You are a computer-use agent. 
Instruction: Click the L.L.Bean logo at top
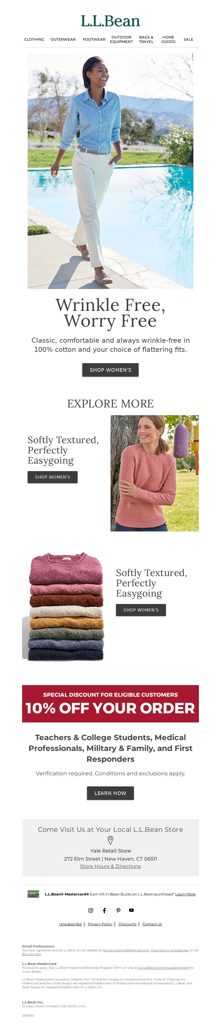(x=110, y=21)
